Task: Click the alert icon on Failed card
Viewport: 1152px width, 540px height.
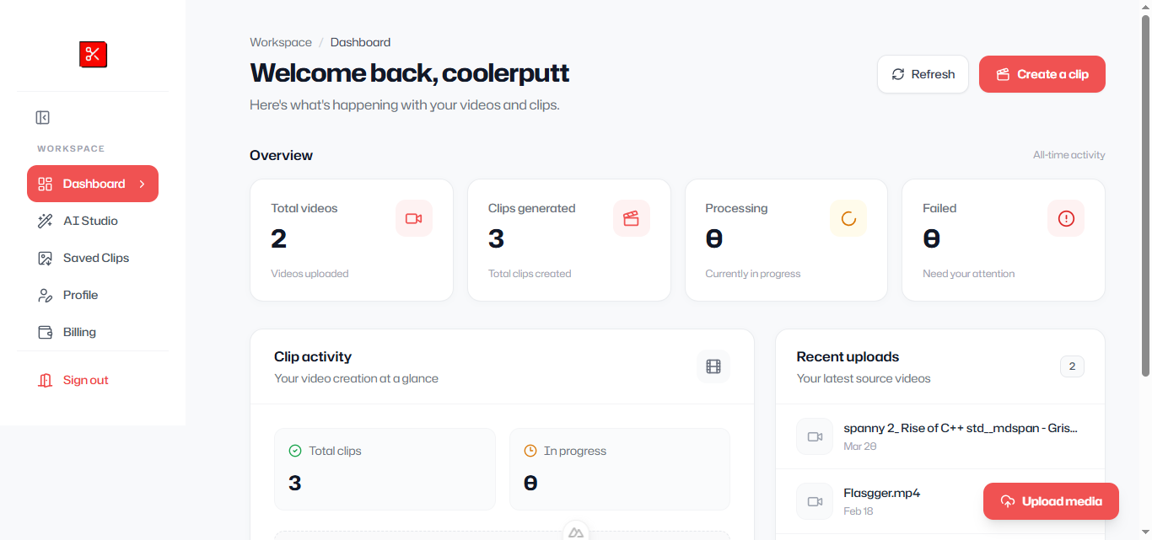Action: tap(1066, 218)
